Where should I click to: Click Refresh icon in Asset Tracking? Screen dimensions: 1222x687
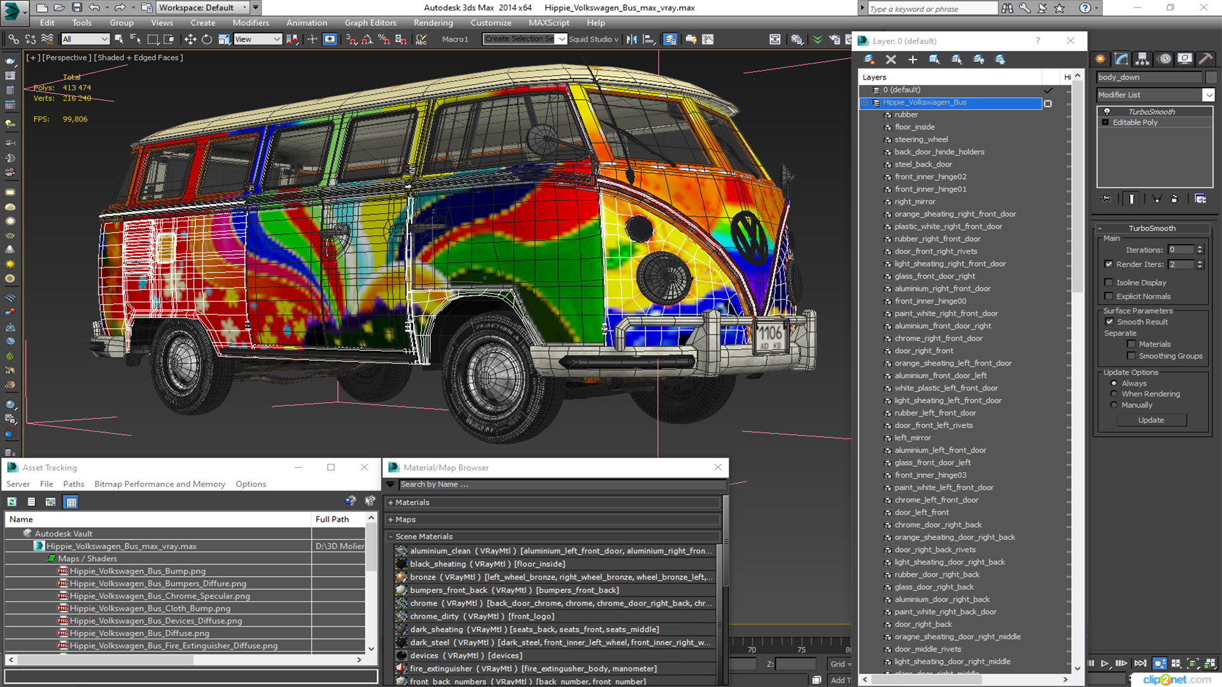[11, 502]
